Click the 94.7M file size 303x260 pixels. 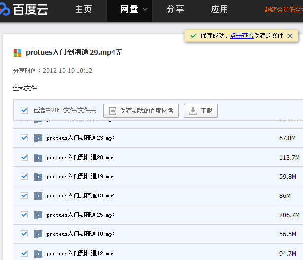click(288, 253)
